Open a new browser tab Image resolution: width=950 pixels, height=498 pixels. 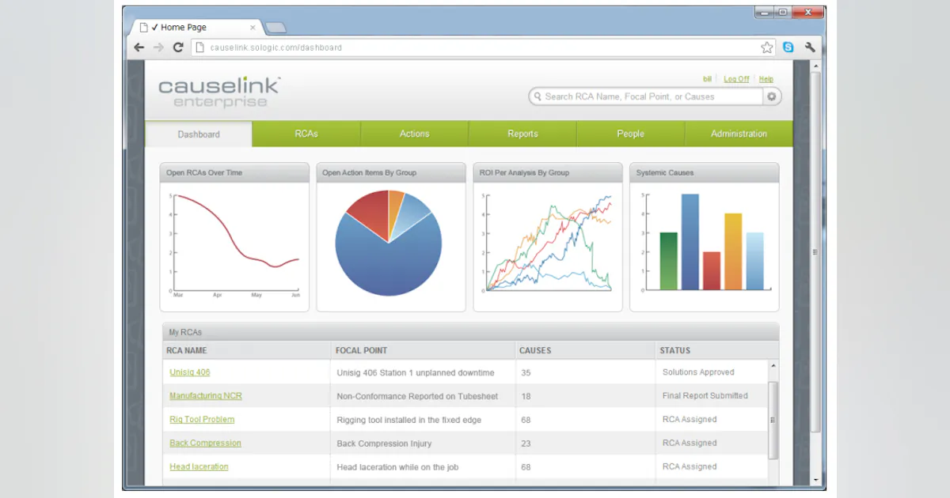pos(275,28)
